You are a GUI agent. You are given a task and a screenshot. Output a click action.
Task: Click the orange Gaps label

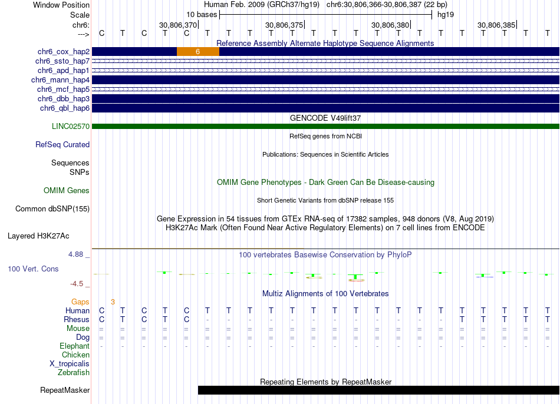(x=80, y=302)
